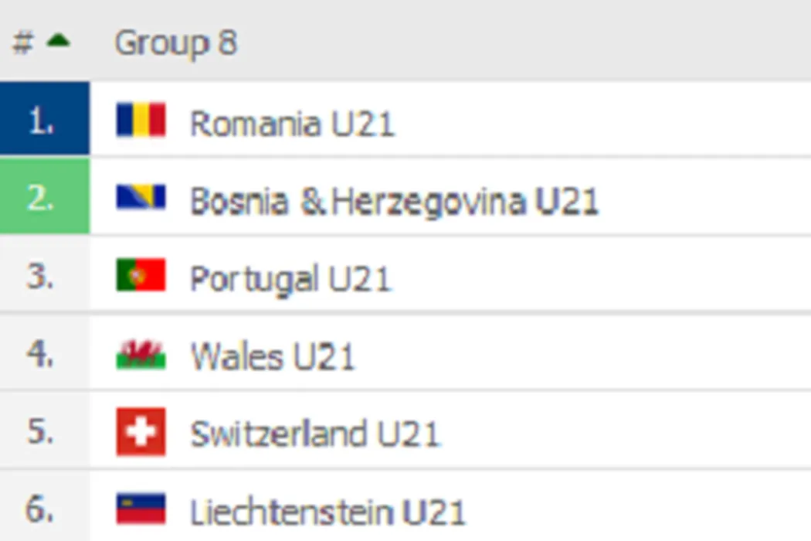Select the rank 3 position cell
This screenshot has height=541, width=811.
[42, 276]
